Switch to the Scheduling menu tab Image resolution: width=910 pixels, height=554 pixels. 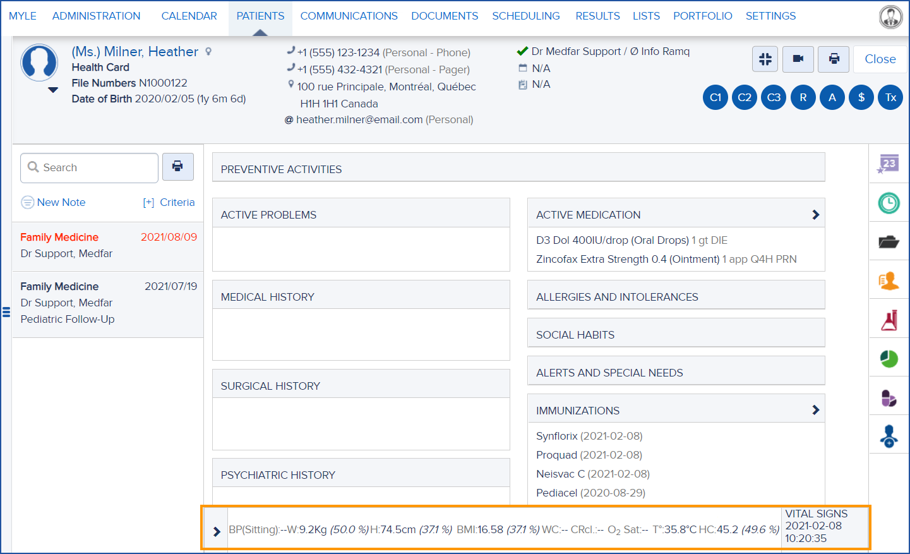pos(525,16)
